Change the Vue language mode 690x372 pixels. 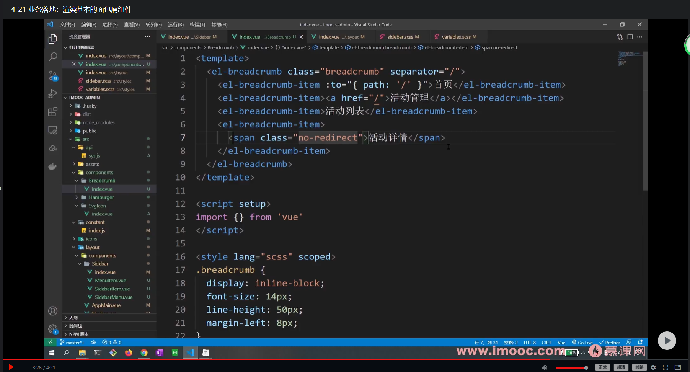(x=561, y=343)
